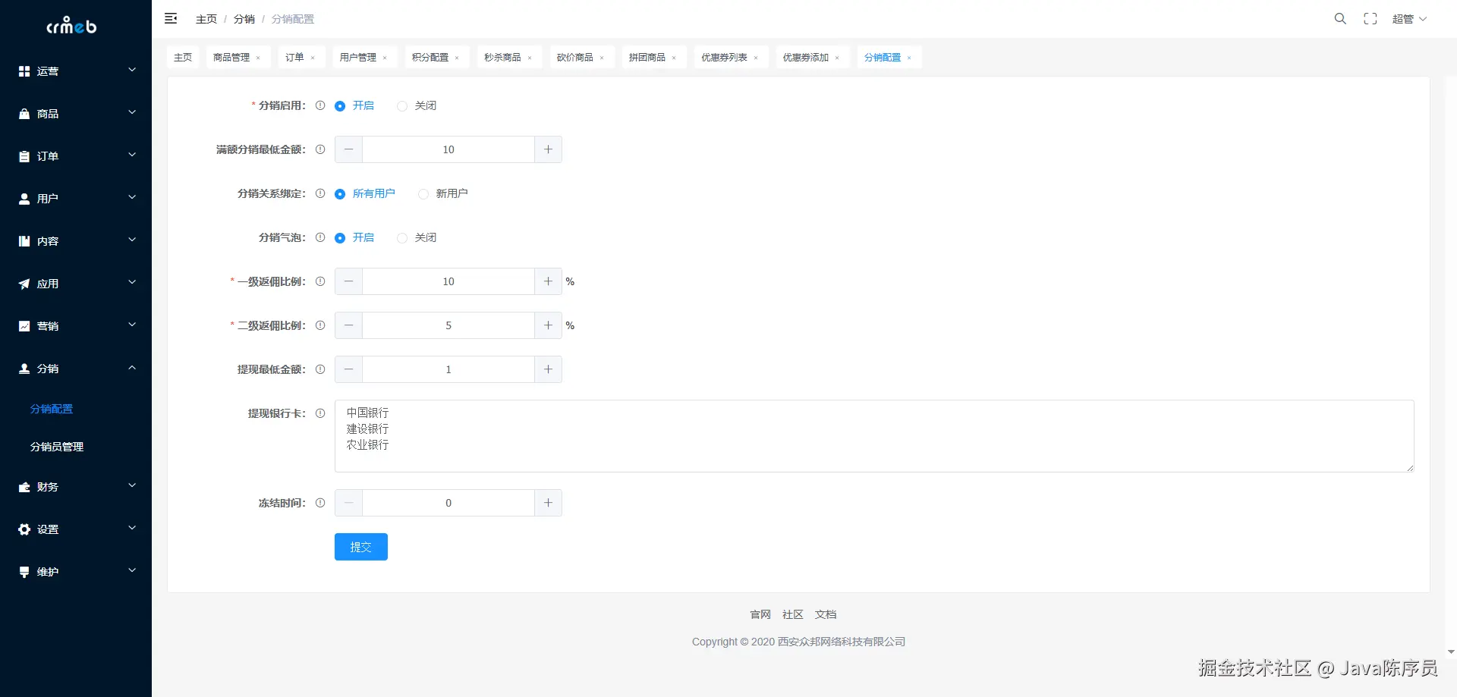This screenshot has width=1457, height=697.
Task: Select 所有用户 for 分销关系绑定
Action: (x=365, y=193)
